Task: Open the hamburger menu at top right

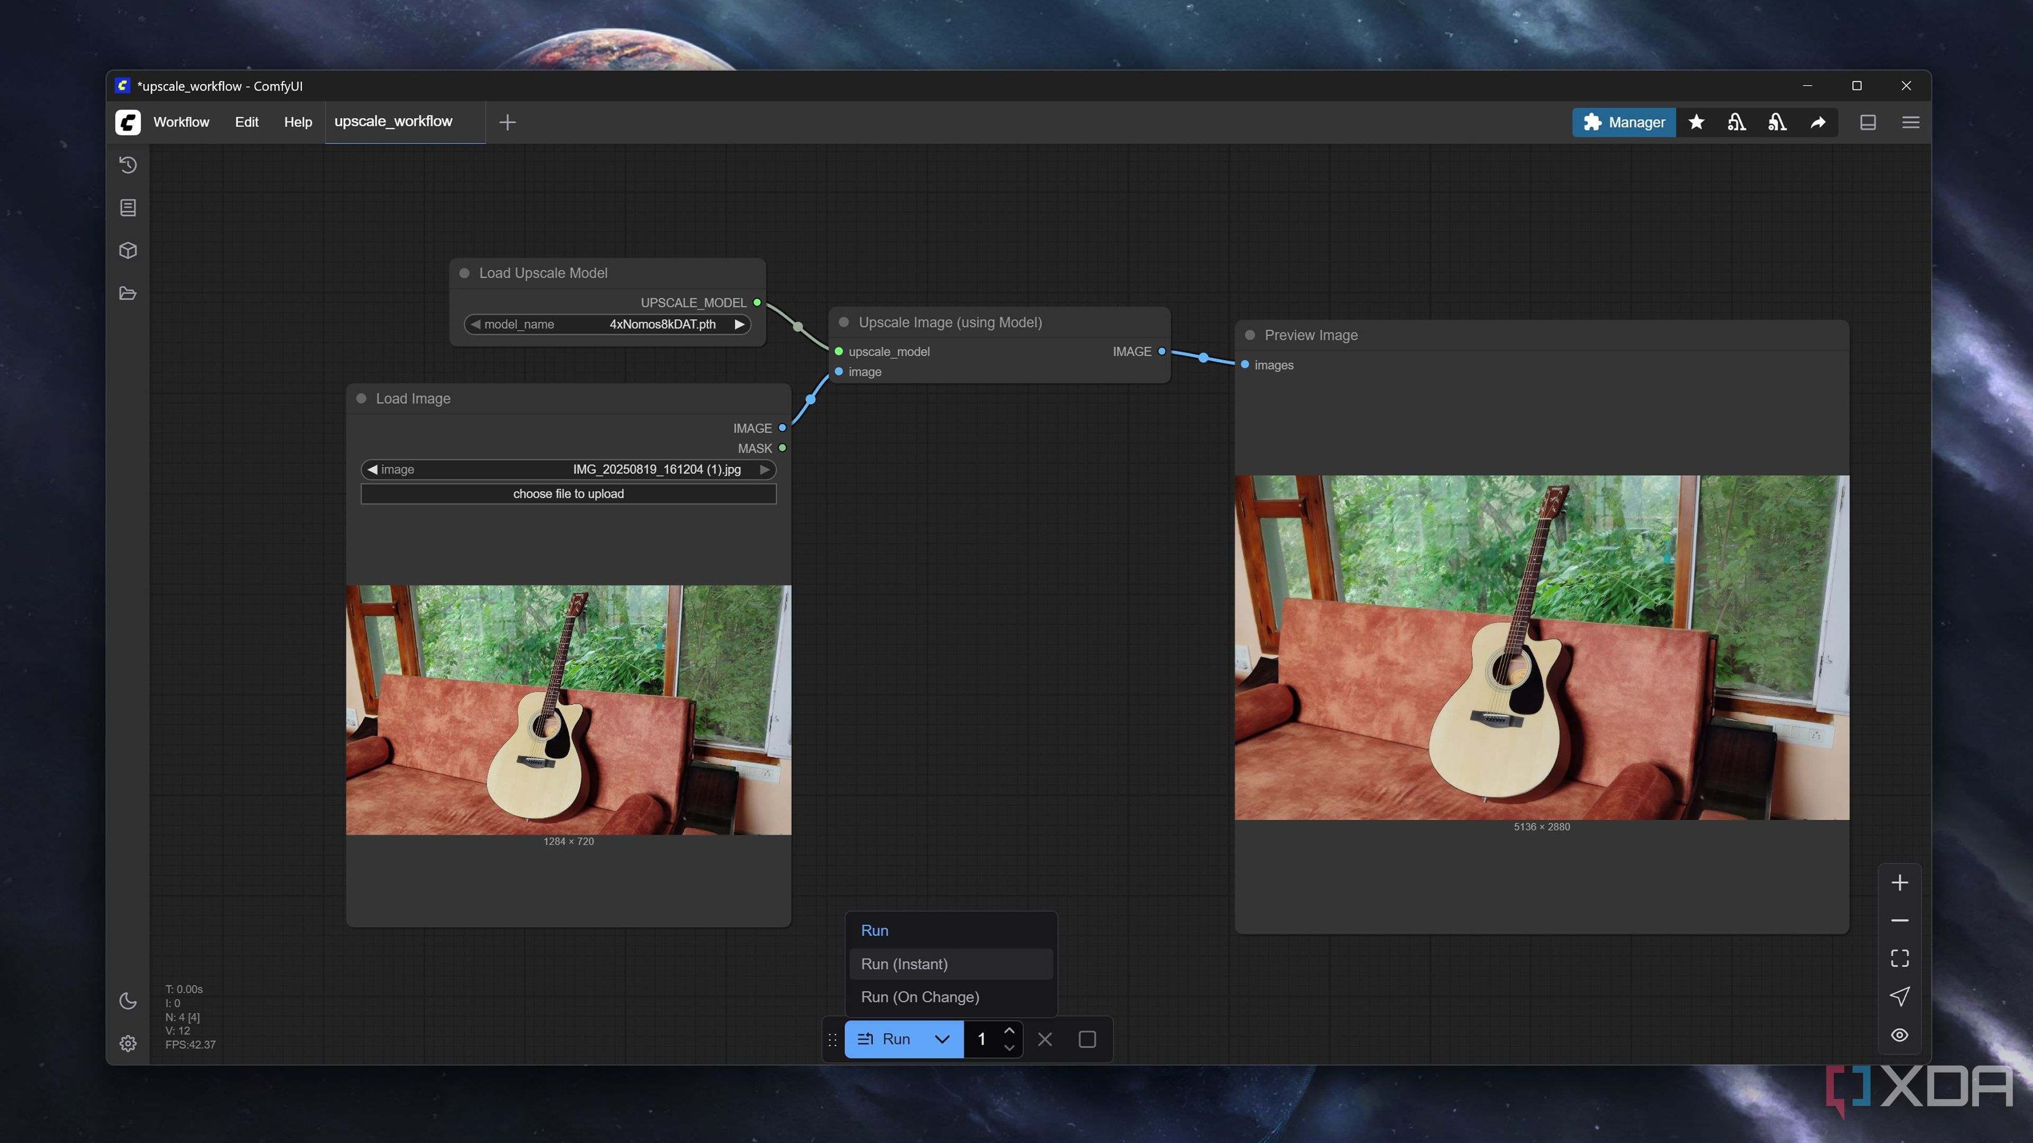Action: click(x=1910, y=122)
